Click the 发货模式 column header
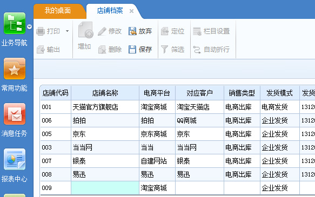 (280, 93)
